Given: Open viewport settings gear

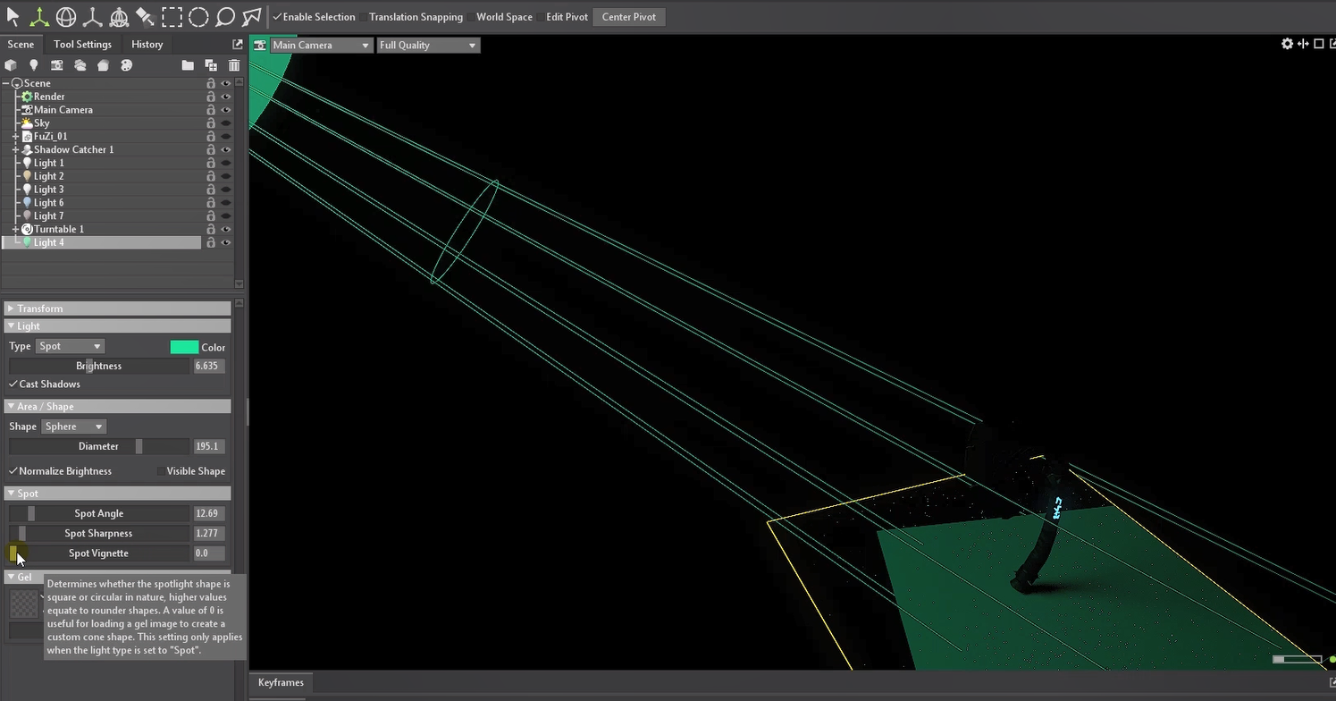Looking at the screenshot, I should pyautogui.click(x=1287, y=44).
